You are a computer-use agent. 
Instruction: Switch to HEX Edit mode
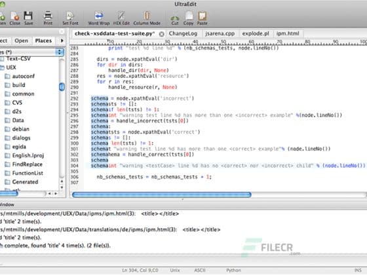coord(121,18)
